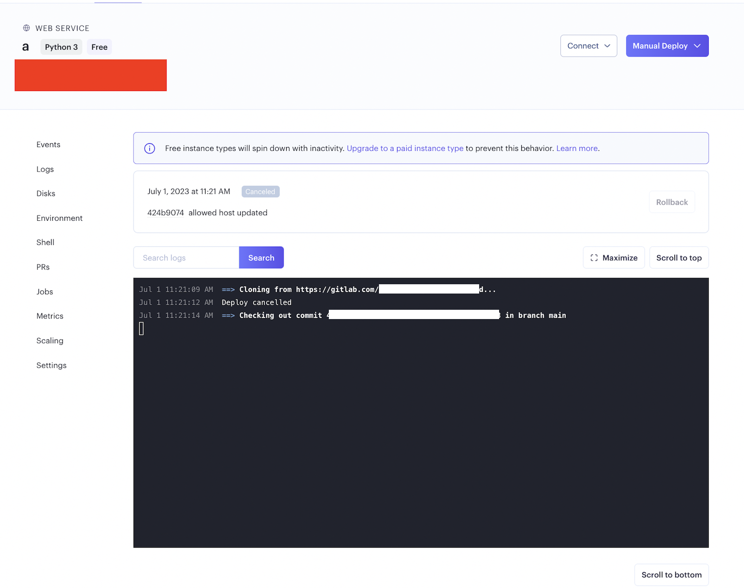Open the Shell page
The height and width of the screenshot is (588, 744).
click(45, 243)
